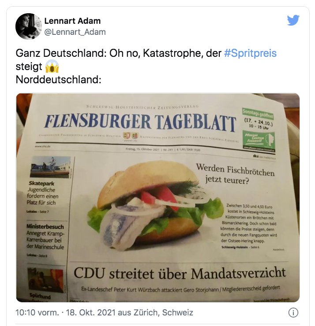Click the Ministerbesuch teaser text
The height and width of the screenshot is (326, 315).
tap(45, 237)
